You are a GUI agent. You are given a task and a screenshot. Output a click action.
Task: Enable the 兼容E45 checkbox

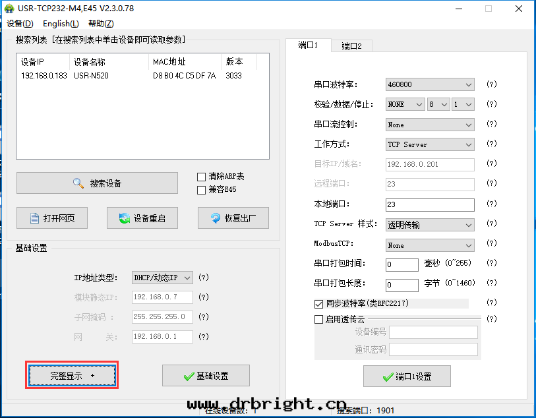coord(202,190)
